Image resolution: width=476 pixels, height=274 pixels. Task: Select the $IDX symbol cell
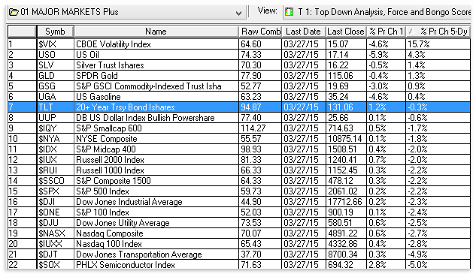(x=55, y=149)
